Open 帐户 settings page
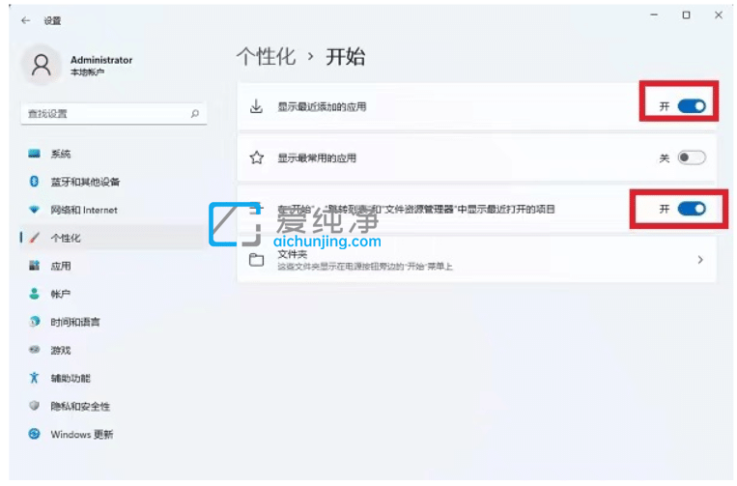Screen dimensions: 737x486 (113, 294)
